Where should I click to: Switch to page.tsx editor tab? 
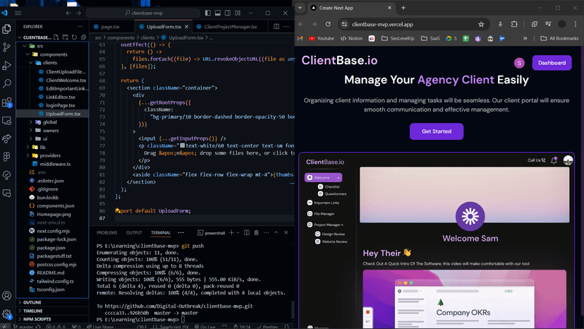click(x=110, y=27)
